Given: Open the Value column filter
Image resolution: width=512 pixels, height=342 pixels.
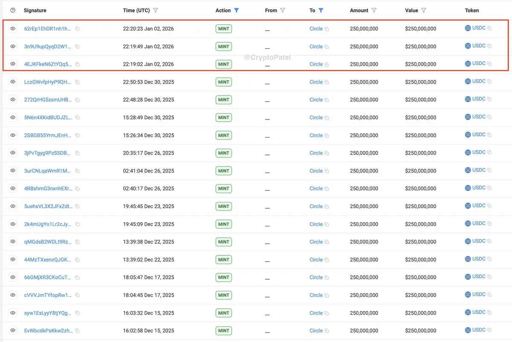Looking at the screenshot, I should [424, 10].
